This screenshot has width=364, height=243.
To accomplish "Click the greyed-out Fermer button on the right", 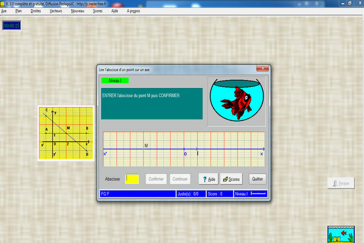I will point(340,183).
